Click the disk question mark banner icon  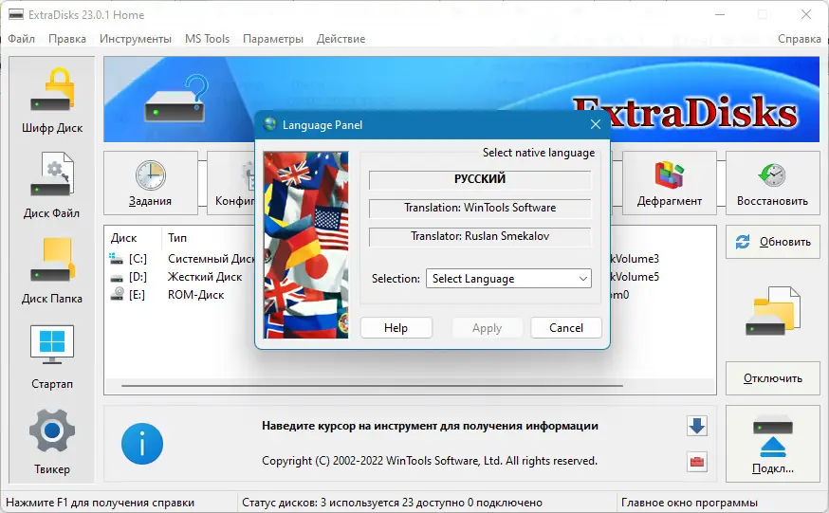[176, 99]
